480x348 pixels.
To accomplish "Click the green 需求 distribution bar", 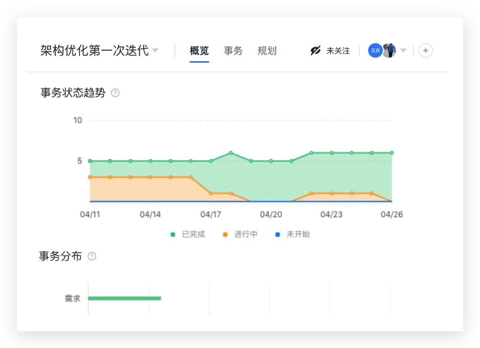I will coord(125,298).
